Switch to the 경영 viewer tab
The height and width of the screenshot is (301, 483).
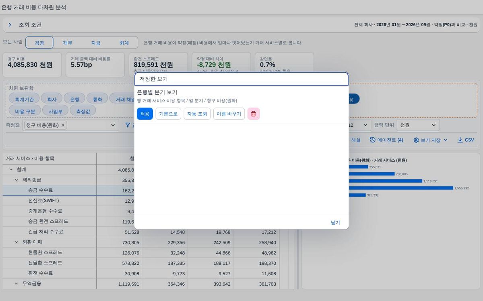pyautogui.click(x=39, y=43)
